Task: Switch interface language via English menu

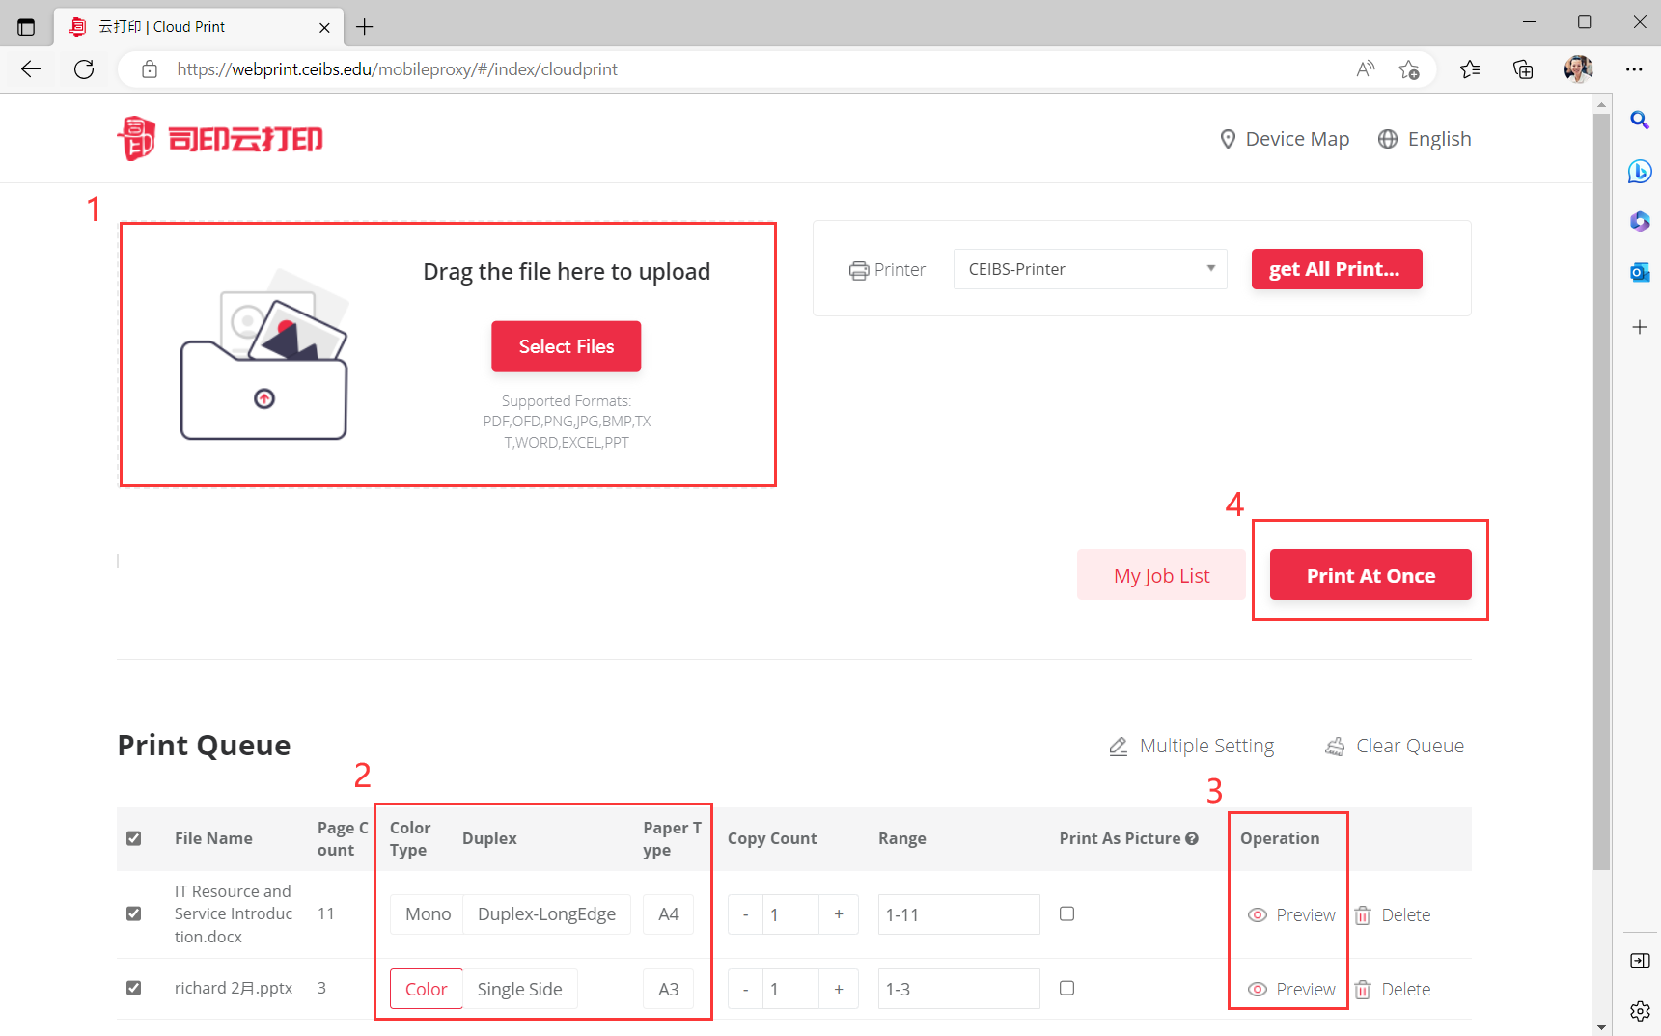Action: pos(1425,138)
